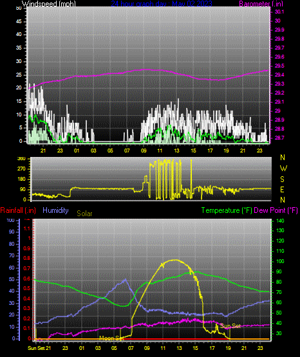This screenshot has height=357, width=300.
Task: Click the '25' windspeed axis value
Action: click(x=19, y=75)
